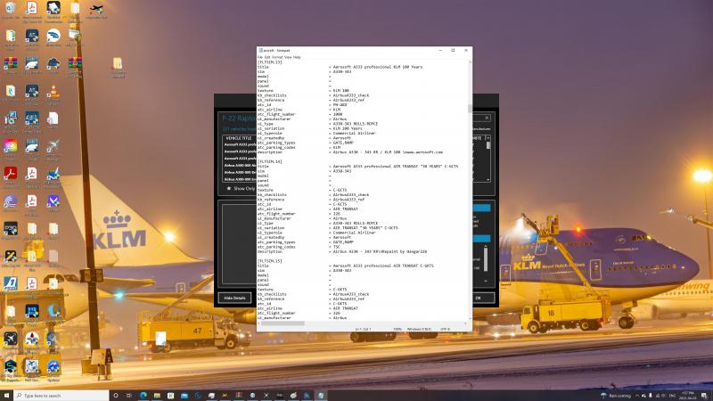713x401 pixels.
Task: Select the yellow pencil desktop icon
Action: tap(11, 258)
